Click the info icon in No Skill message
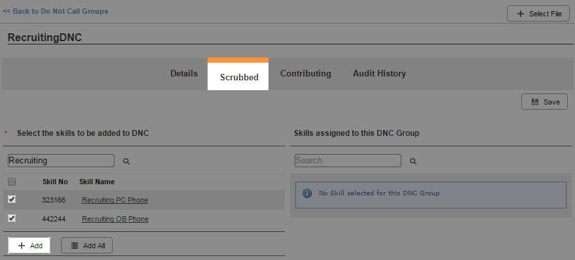Screen dimensions: 575x260 (x=307, y=193)
